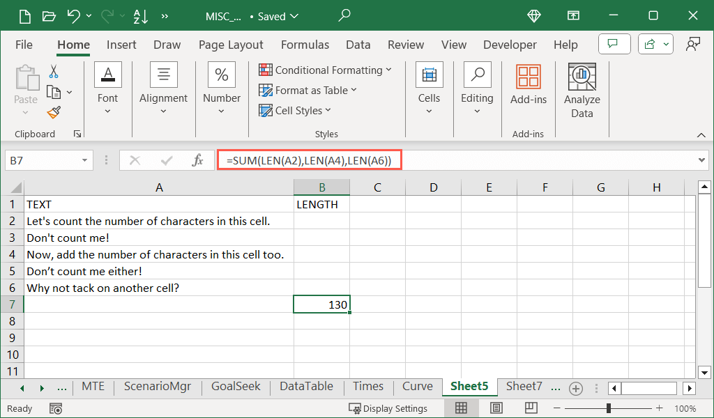Click Display Settings in status bar
The image size is (714, 418).
(388, 408)
